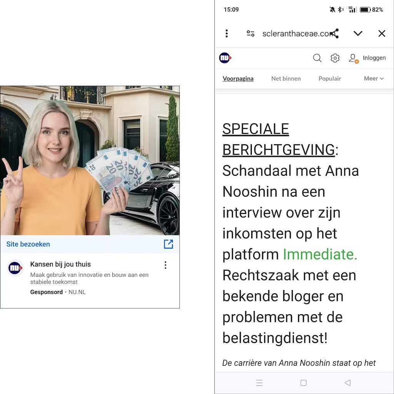Tap the ad image with the money

pyautogui.click(x=90, y=160)
